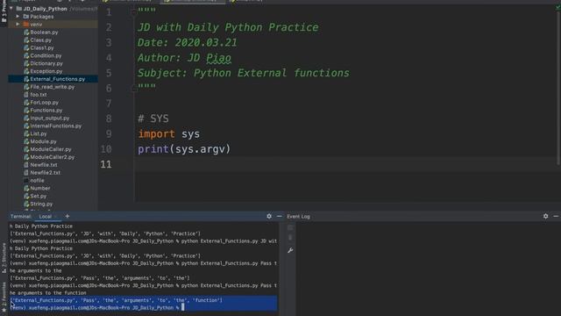The width and height of the screenshot is (561, 316).
Task: Click terminal line 'he arguments to the function'
Action: click(x=48, y=292)
